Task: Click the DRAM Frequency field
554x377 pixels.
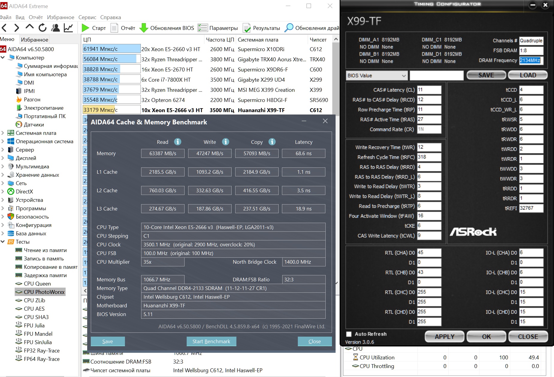Action: click(x=531, y=60)
